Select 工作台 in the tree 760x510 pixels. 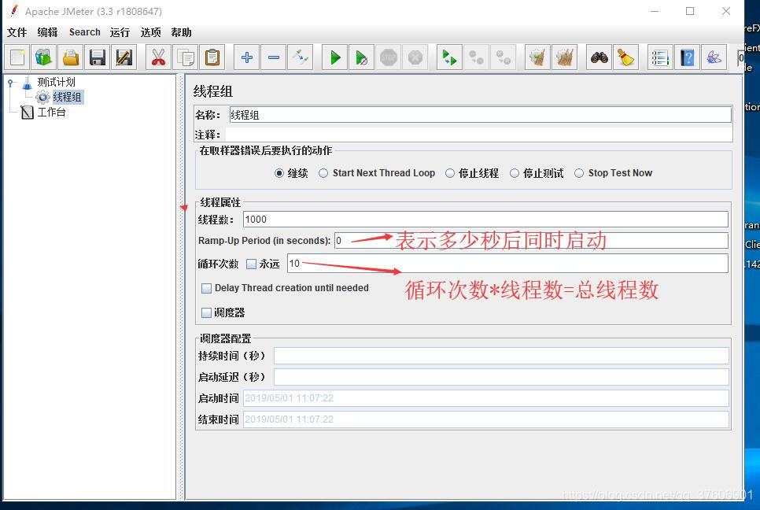pos(51,112)
